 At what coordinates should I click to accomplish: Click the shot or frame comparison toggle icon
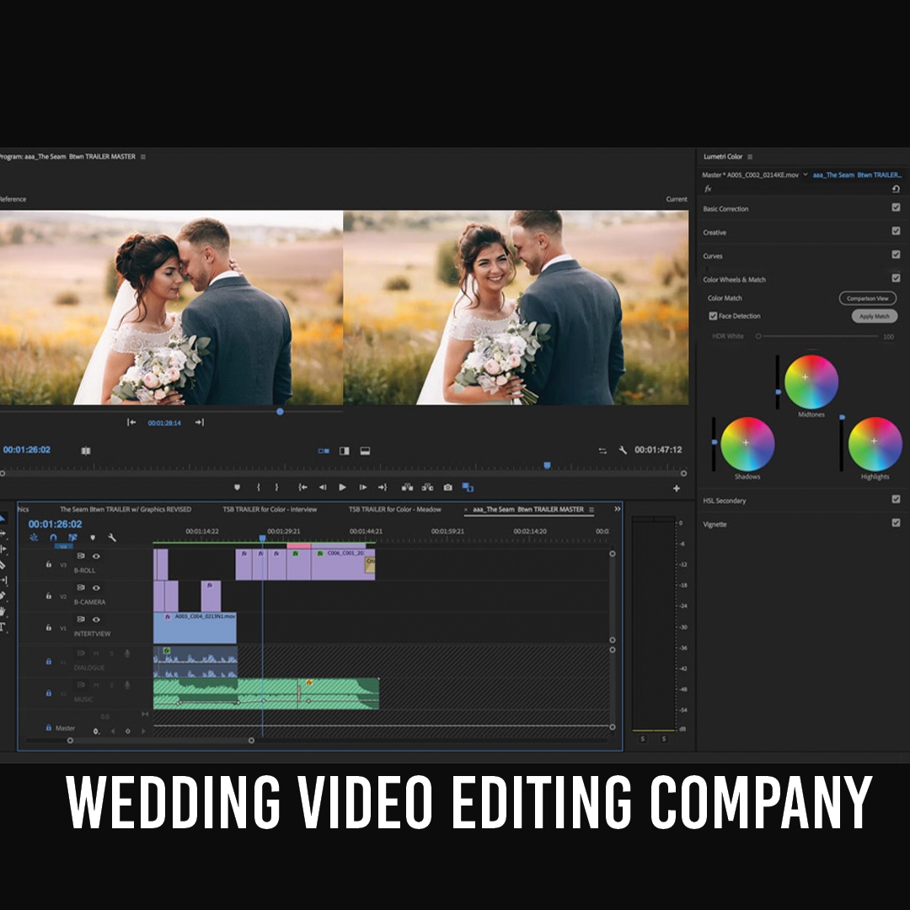(x=86, y=451)
